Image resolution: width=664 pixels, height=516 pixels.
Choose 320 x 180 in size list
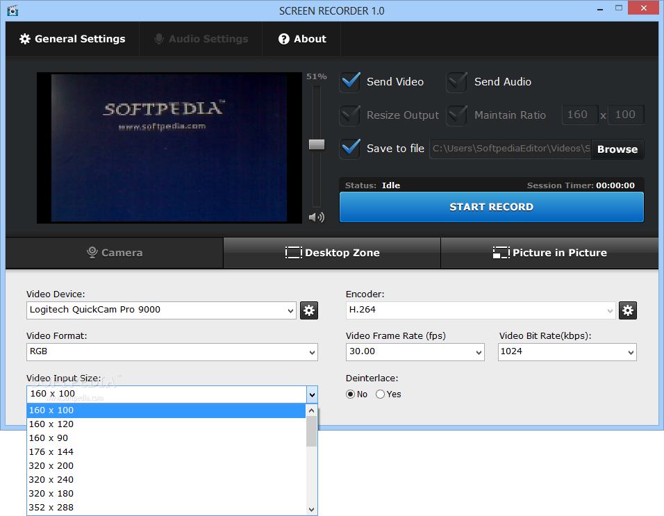[166, 494]
